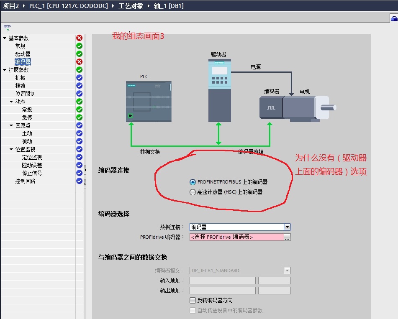Image resolution: width=398 pixels, height=319 pixels.
Task: Click browse button for PROFIdrive 编码器
Action: click(287, 237)
